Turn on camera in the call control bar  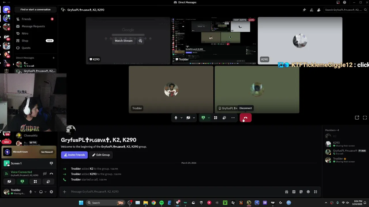(x=188, y=118)
